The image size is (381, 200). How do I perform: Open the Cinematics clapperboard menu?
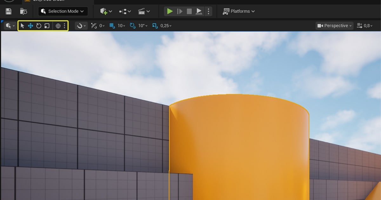click(144, 11)
